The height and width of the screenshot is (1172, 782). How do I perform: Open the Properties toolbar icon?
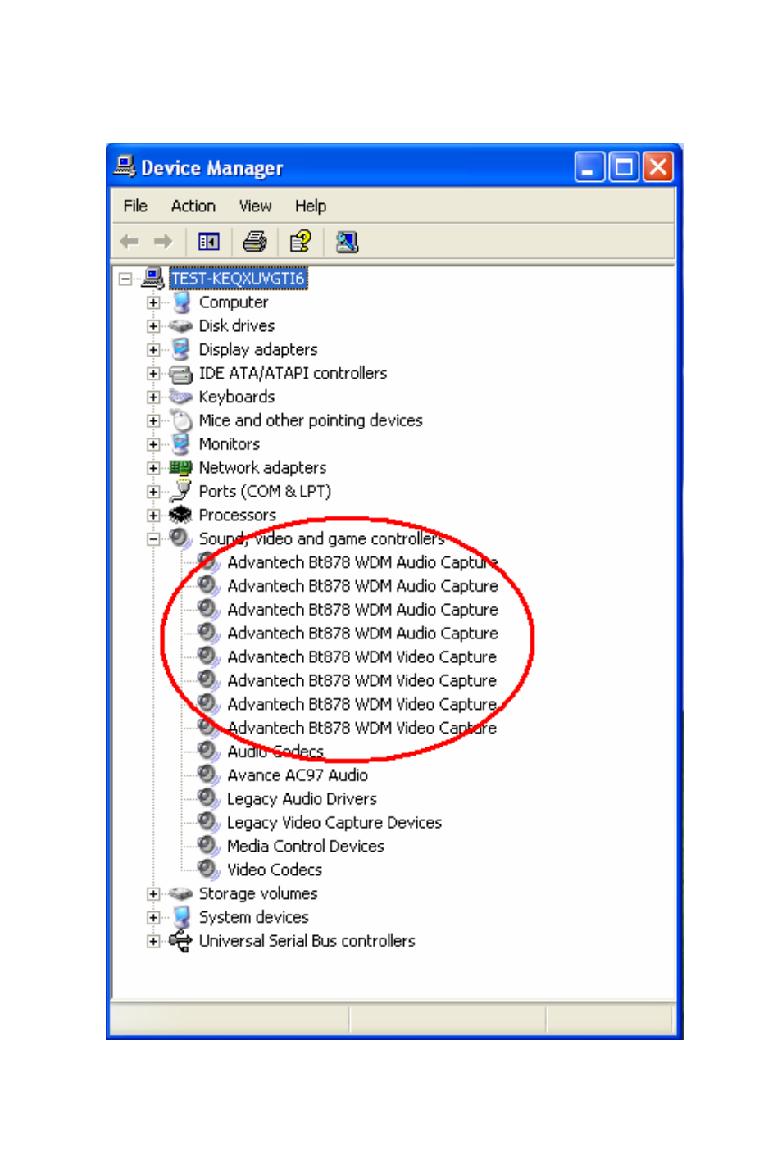click(x=301, y=242)
